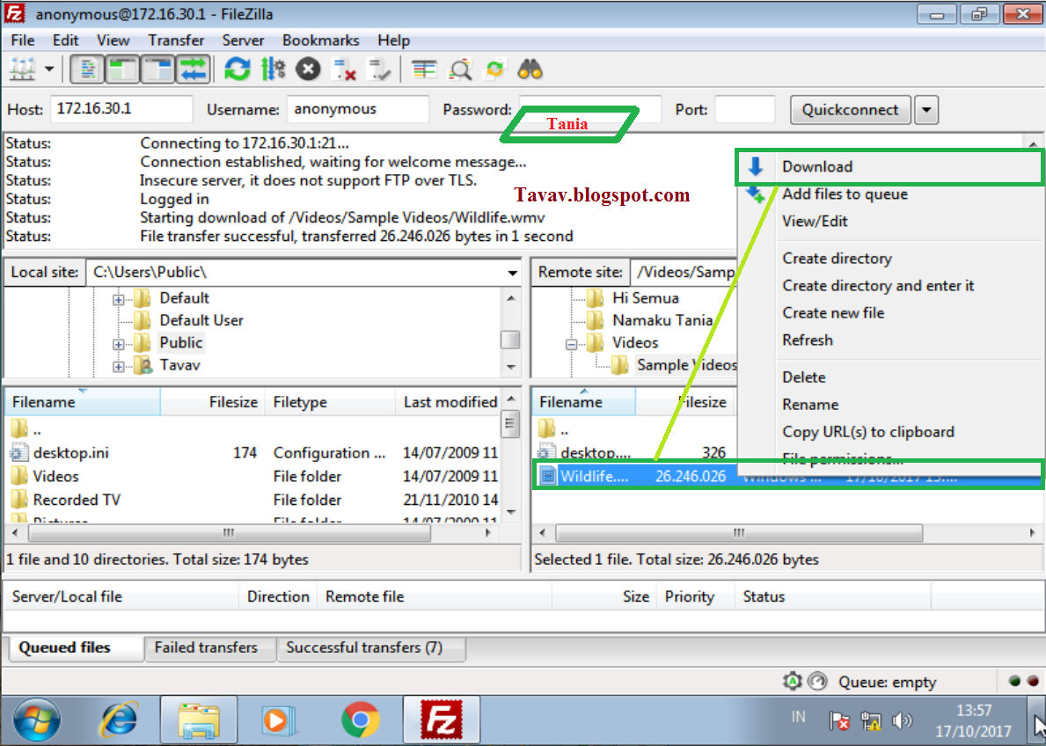Expand the Tavav folder in local tree
The height and width of the screenshot is (746, 1046).
(118, 366)
